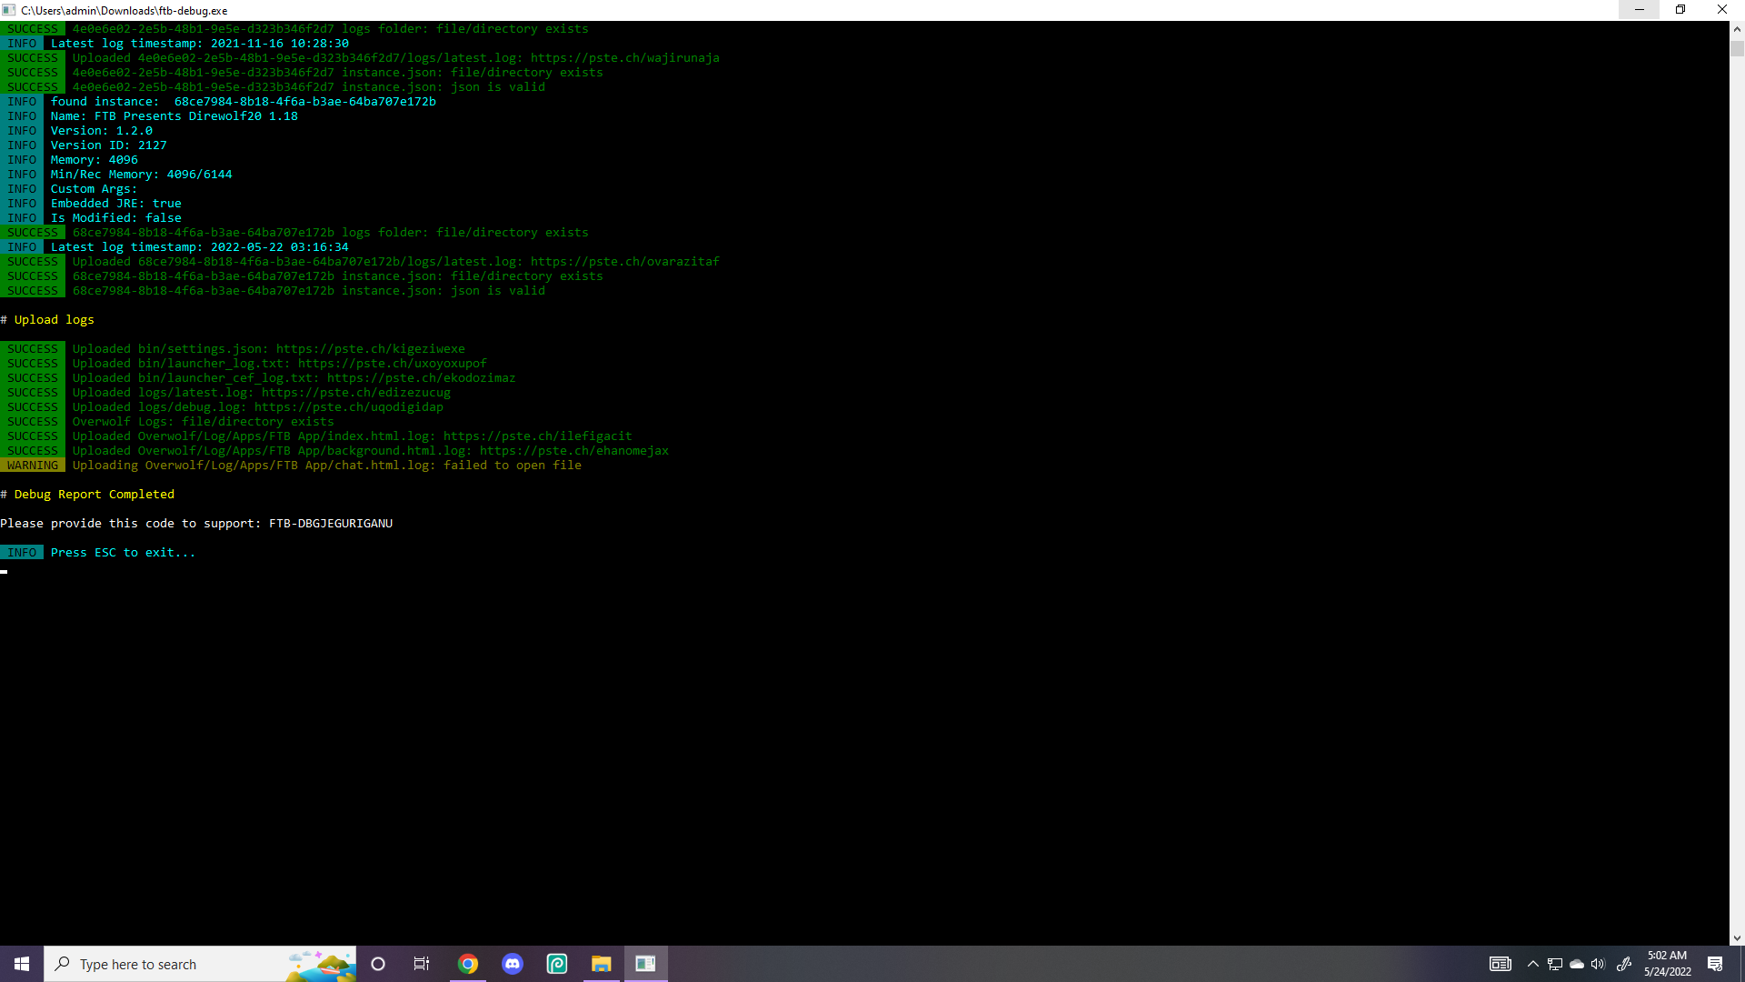Screen dimensions: 1745x982
Task: Launch Google Chrome from the taskbar
Action: point(468,964)
